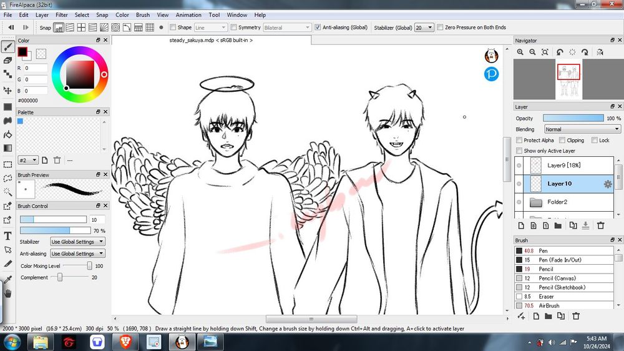Check the Clipping option
The width and height of the screenshot is (624, 351).
click(562, 141)
